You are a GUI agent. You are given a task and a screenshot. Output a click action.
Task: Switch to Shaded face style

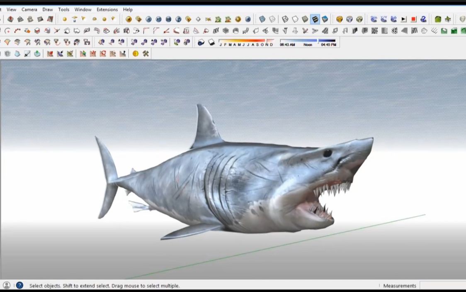(305, 20)
